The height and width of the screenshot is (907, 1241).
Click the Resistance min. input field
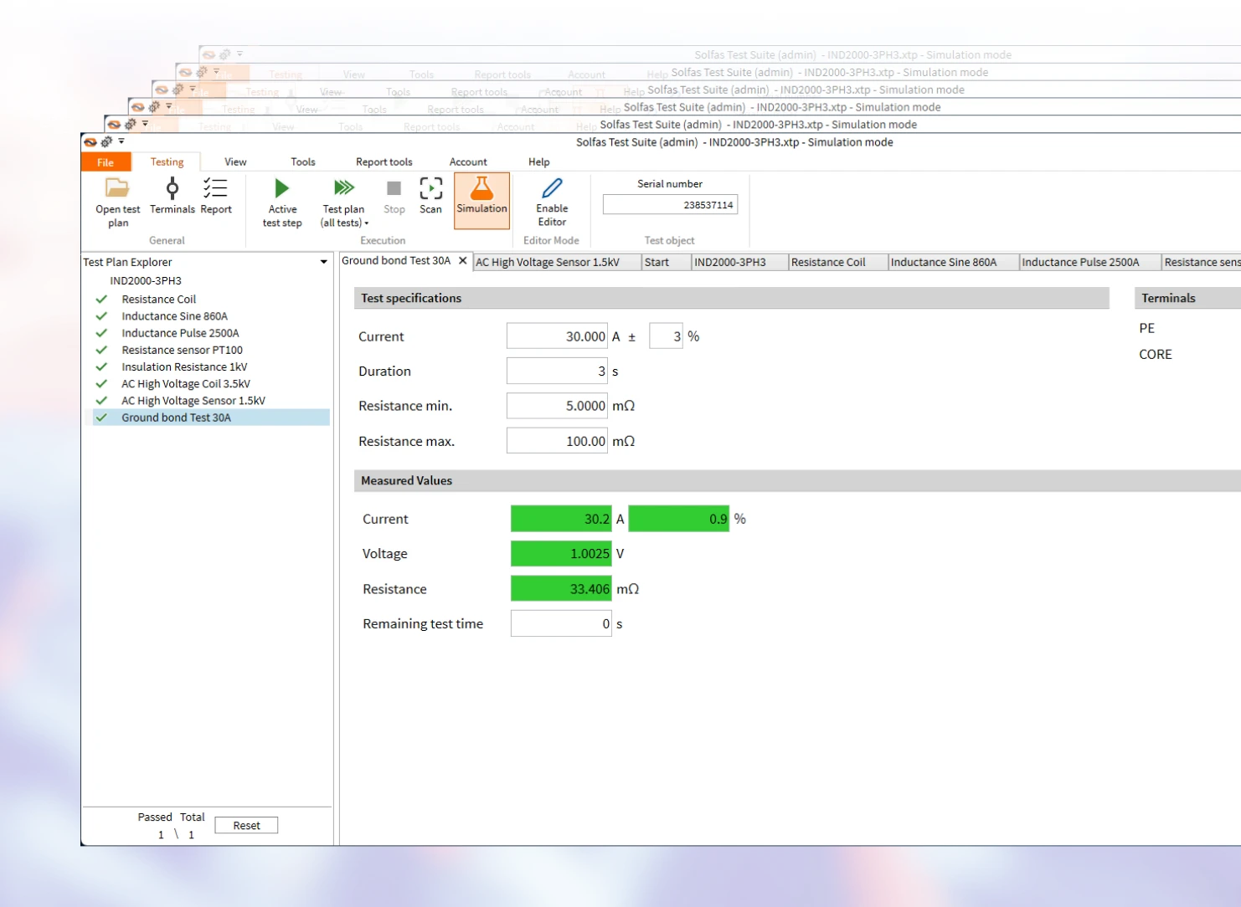(x=557, y=406)
